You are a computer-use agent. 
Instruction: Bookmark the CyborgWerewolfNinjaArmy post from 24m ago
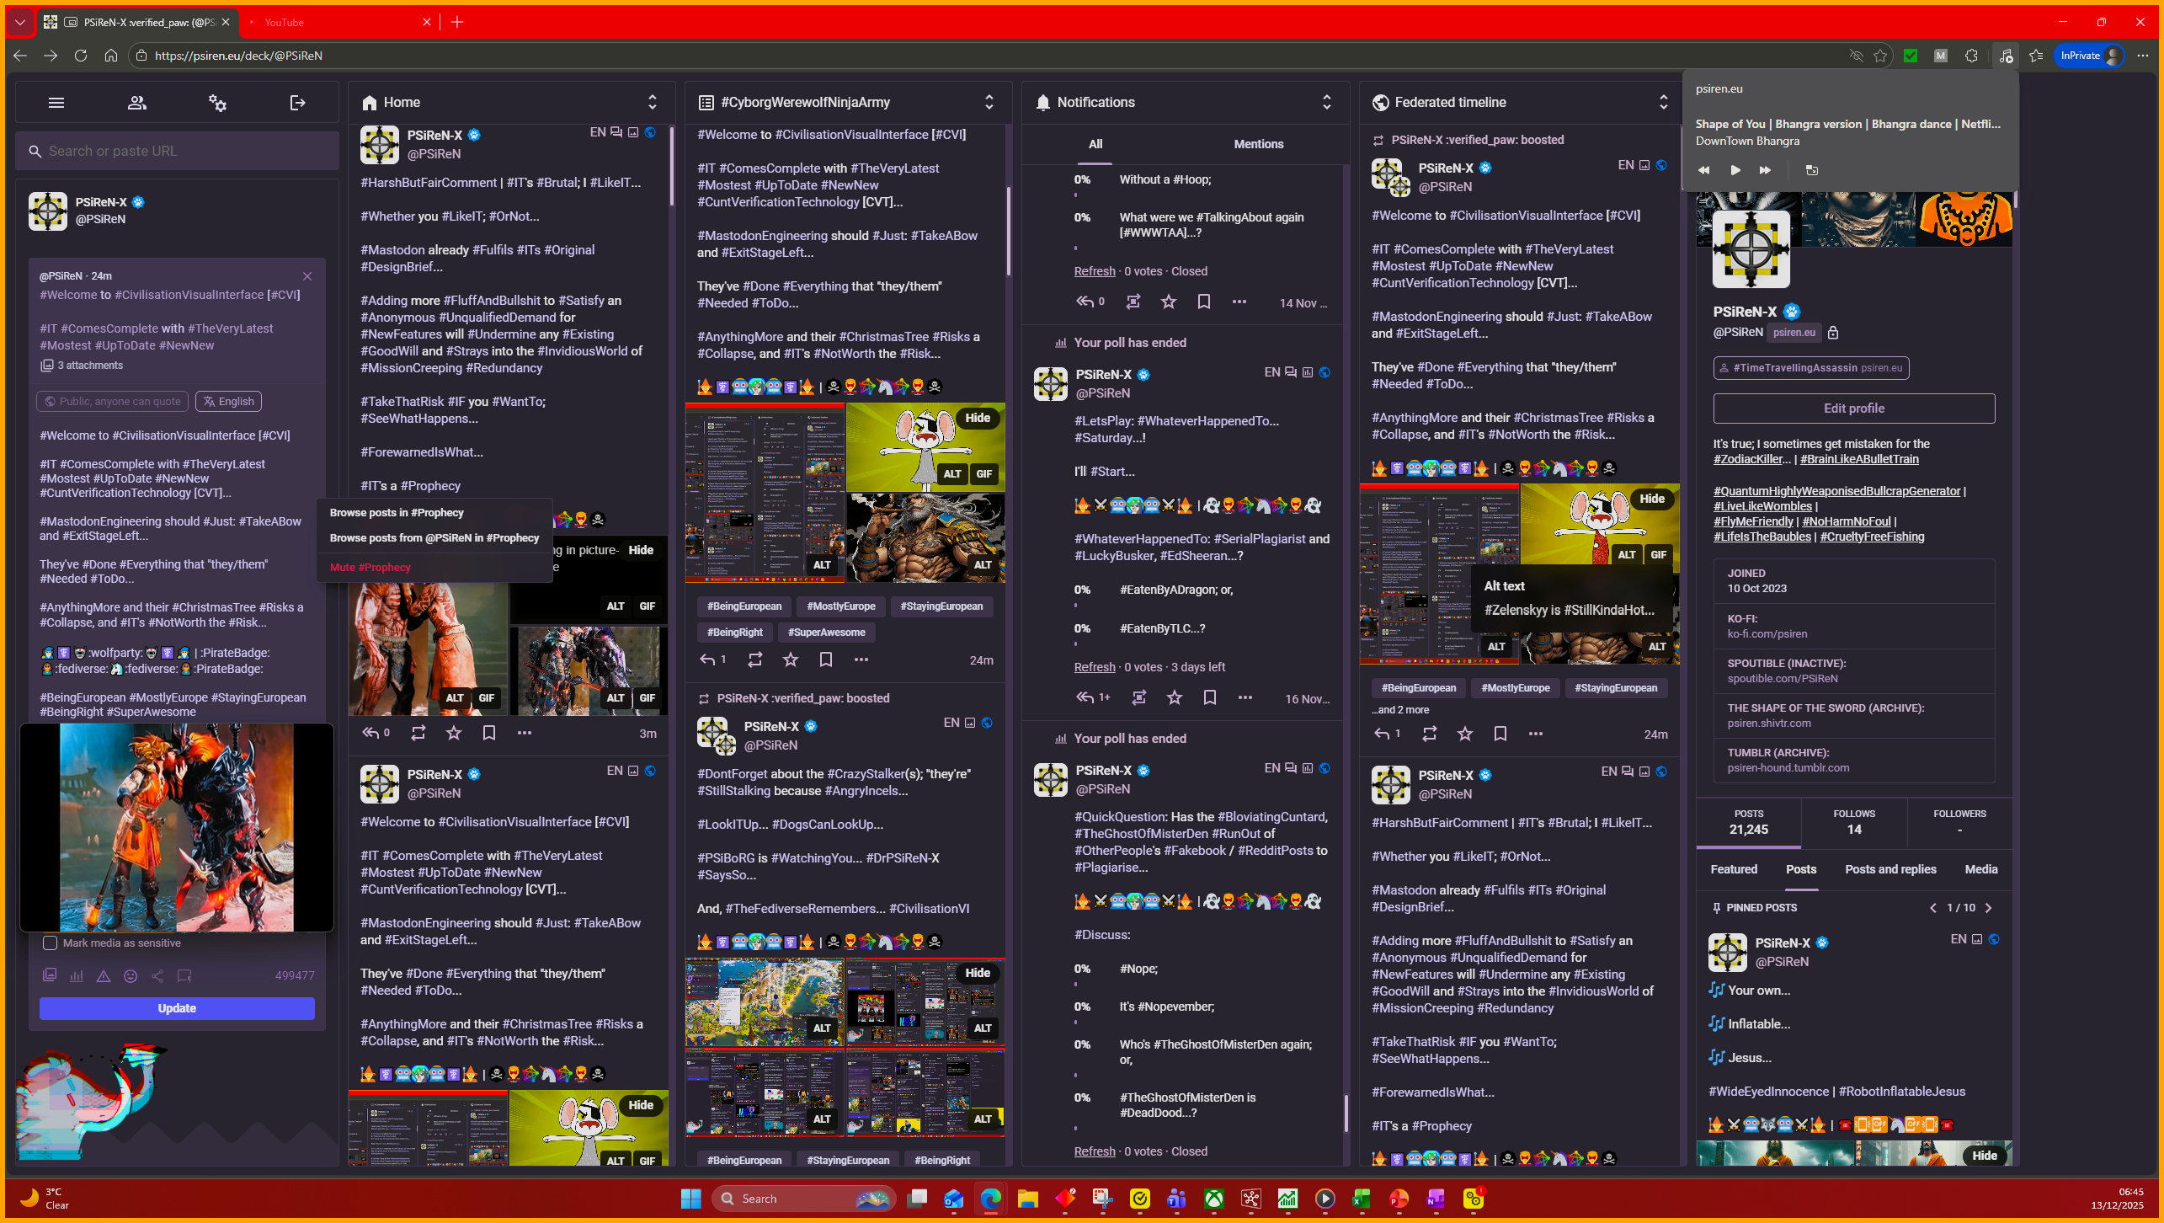825,660
